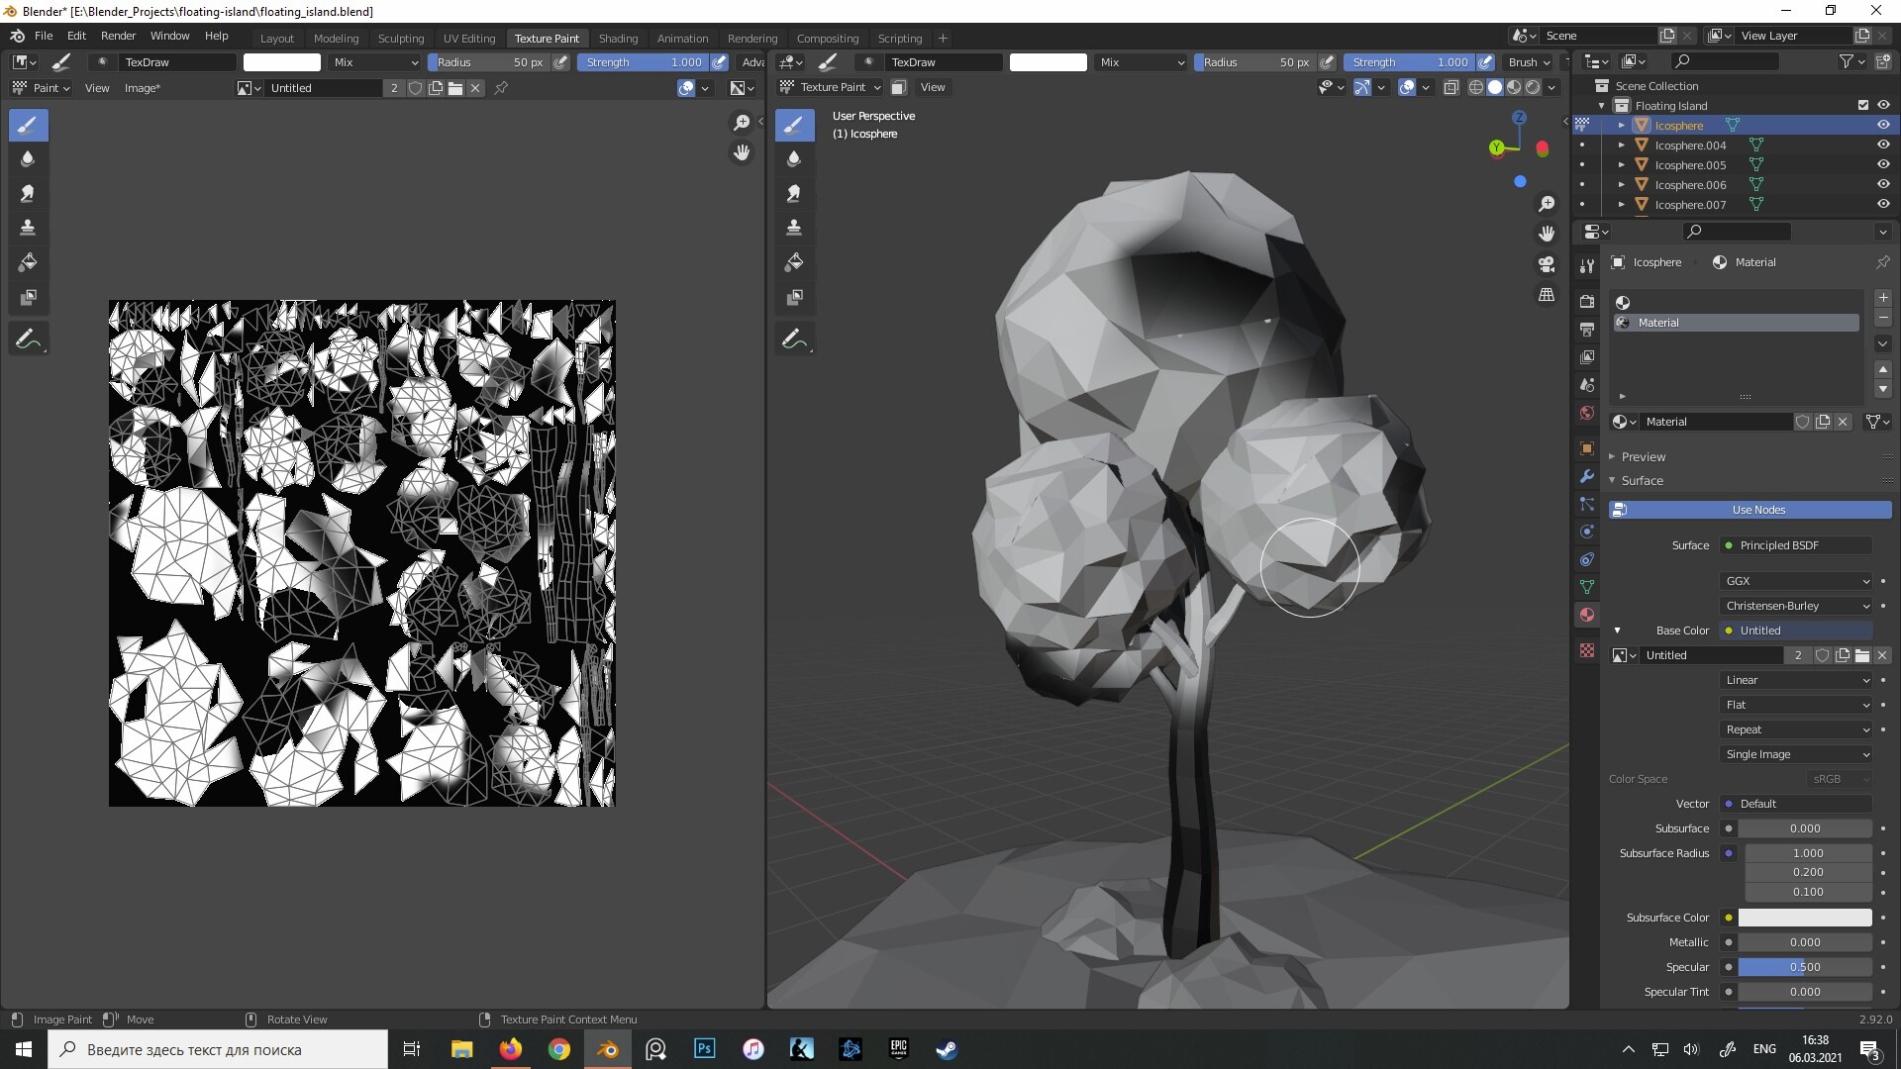Open the Render menu

pyautogui.click(x=118, y=36)
